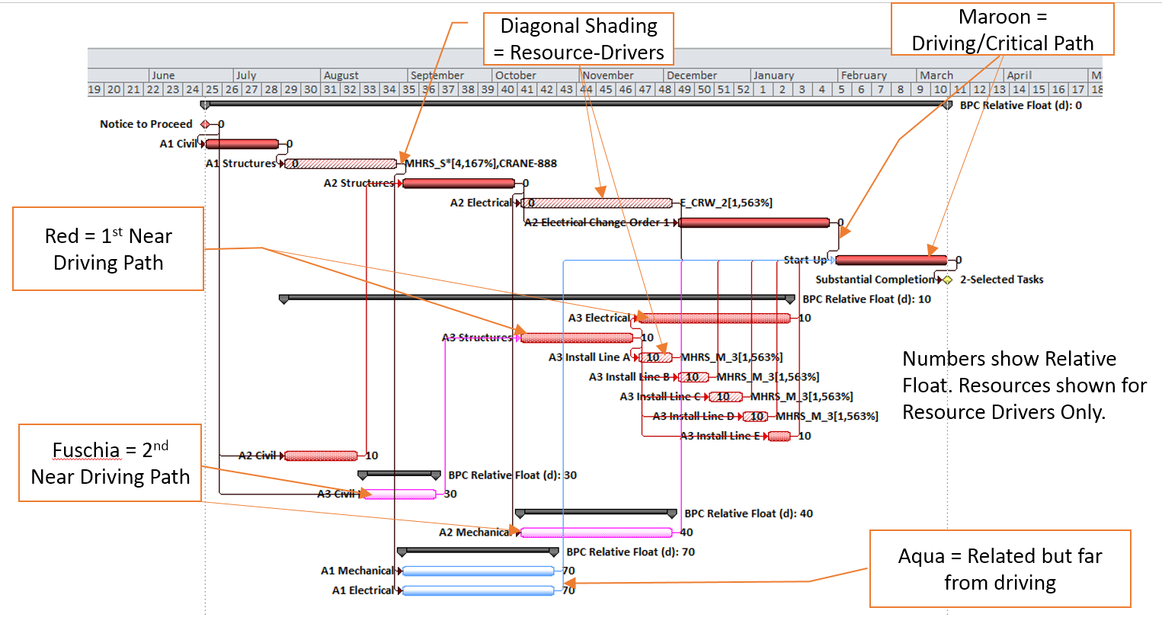Select the Notice to Proceed milestone diamond

tap(205, 124)
